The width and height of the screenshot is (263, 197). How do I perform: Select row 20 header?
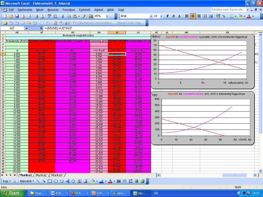click(x=3, y=91)
